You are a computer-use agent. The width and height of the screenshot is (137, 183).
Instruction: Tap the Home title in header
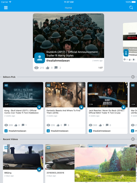[68, 8]
